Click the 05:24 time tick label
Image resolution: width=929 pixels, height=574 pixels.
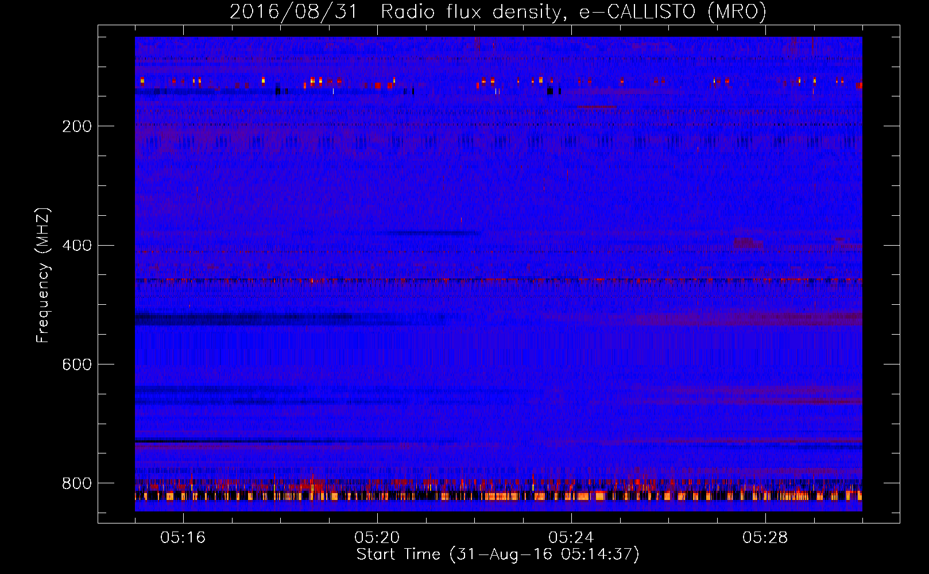coord(571,538)
